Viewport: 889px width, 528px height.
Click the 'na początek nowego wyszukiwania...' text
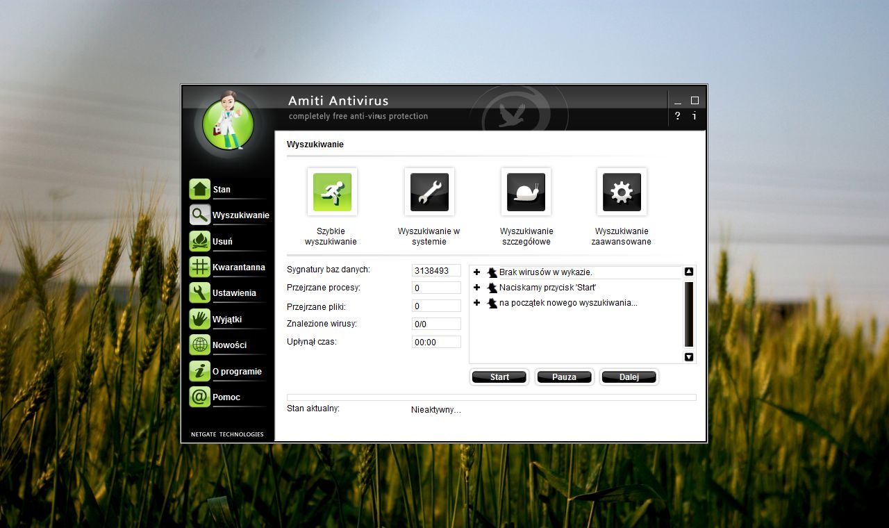[568, 303]
